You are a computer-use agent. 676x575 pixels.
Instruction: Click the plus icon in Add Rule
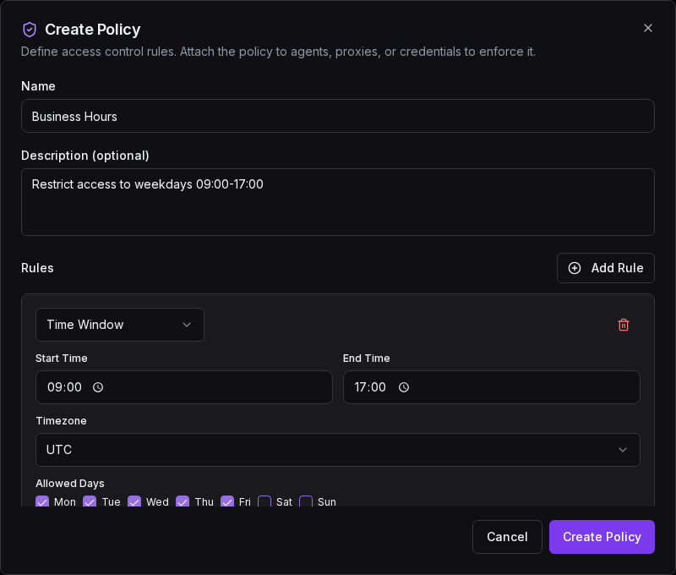click(x=575, y=268)
